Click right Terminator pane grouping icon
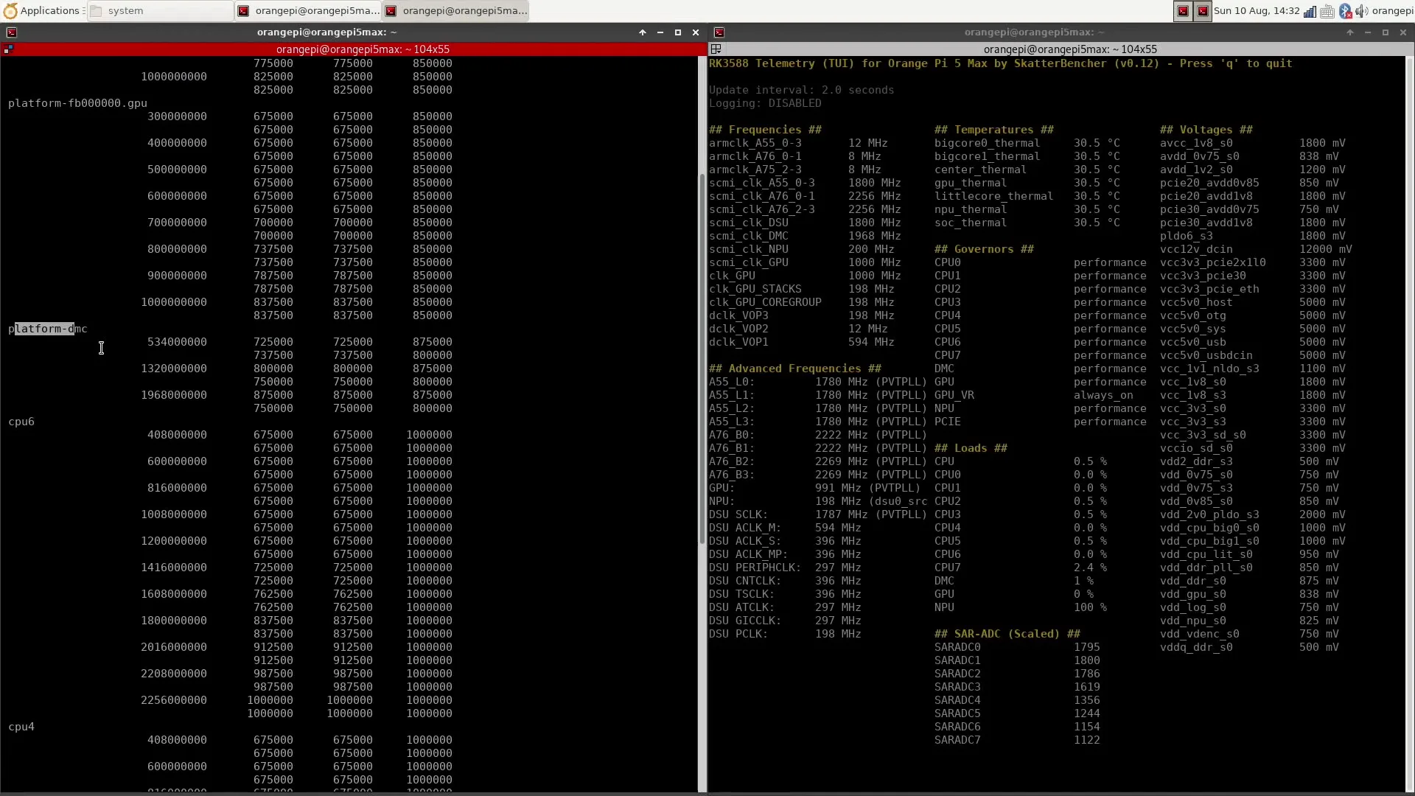The image size is (1415, 796). pos(716,49)
